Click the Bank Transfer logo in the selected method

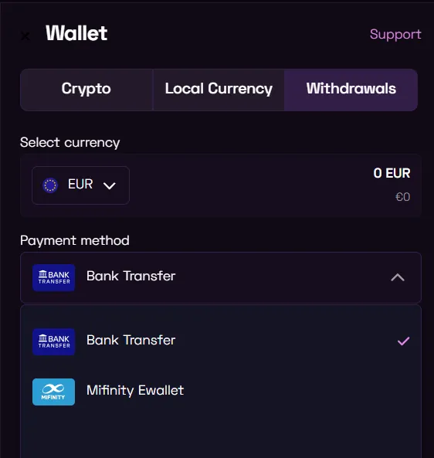tap(54, 277)
